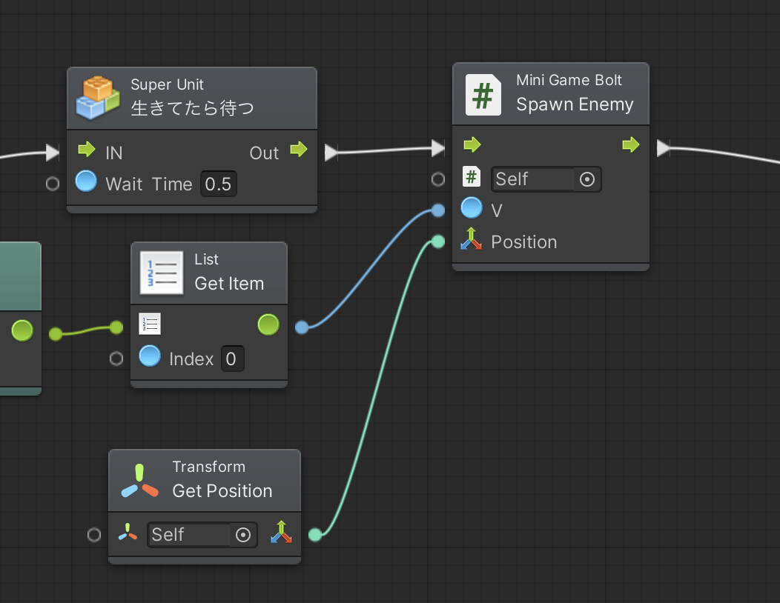
Task: Click the Transform Get Position header icon
Action: coord(140,481)
